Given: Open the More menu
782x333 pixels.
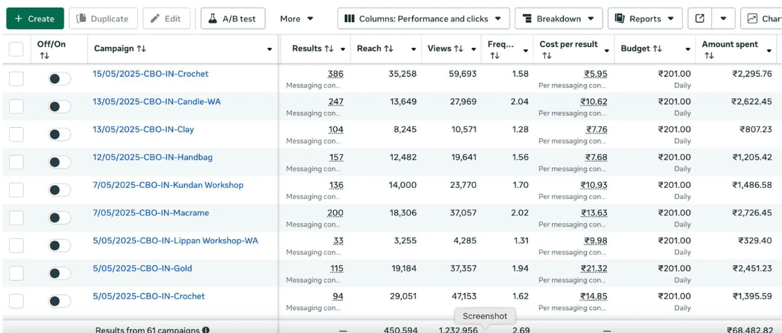Looking at the screenshot, I should coord(296,19).
